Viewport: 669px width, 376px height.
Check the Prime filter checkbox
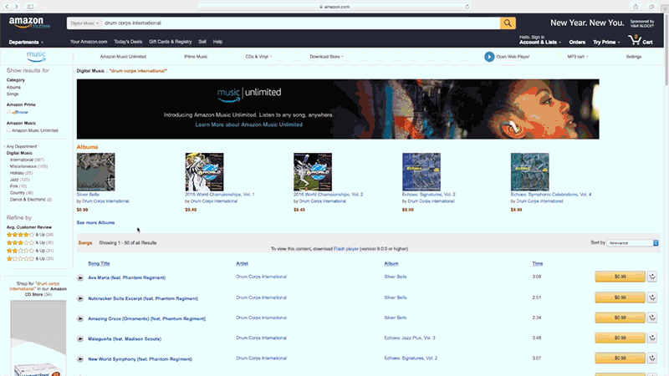pyautogui.click(x=8, y=112)
